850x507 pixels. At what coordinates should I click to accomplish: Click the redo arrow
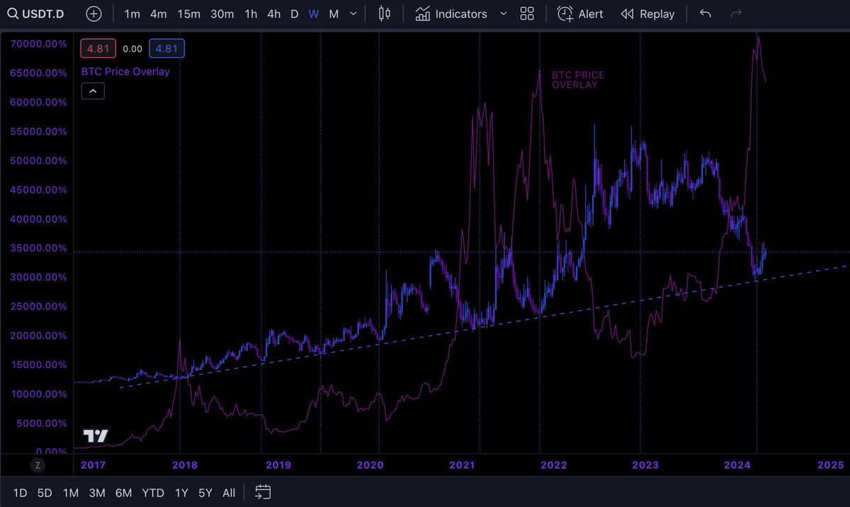pyautogui.click(x=736, y=13)
